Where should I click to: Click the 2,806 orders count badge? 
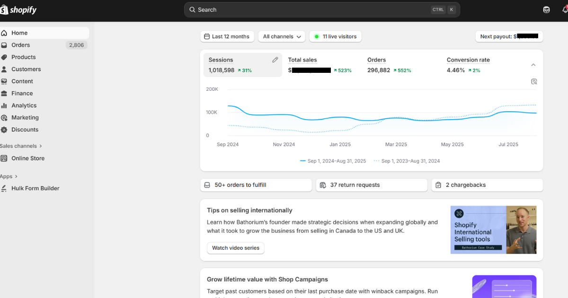point(76,45)
